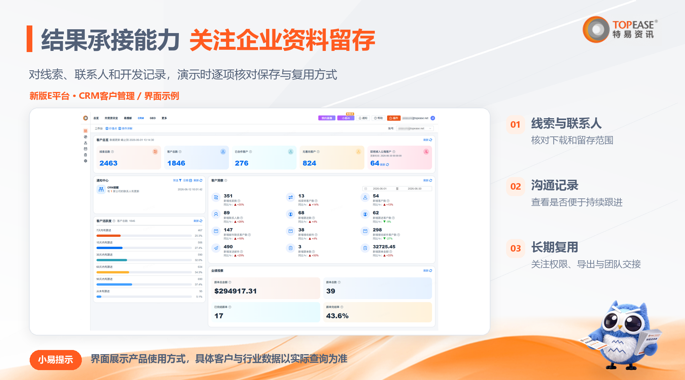Click the user avatar next to the email

[433, 118]
